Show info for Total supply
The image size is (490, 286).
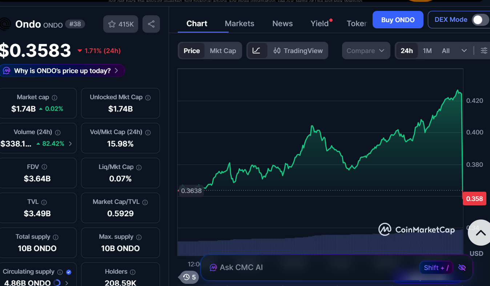point(56,237)
